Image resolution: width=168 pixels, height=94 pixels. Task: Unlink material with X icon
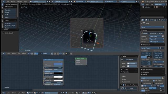(x=64, y=93)
